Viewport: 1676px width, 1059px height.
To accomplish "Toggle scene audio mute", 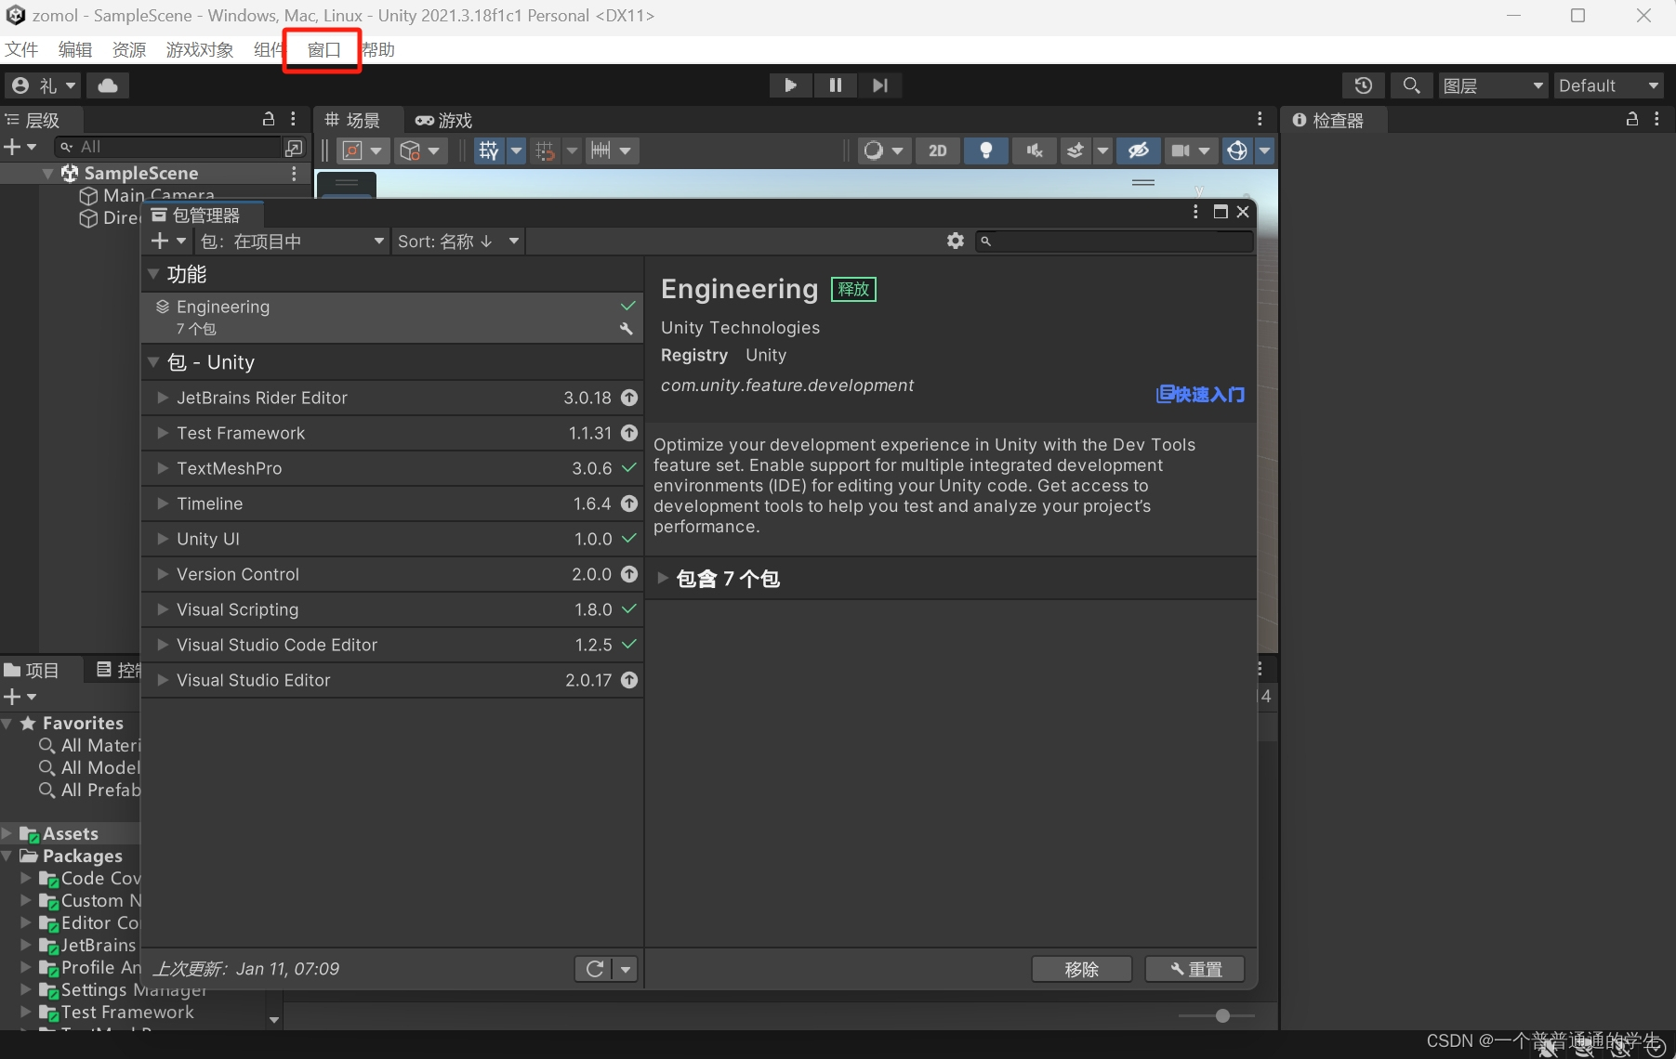I will pyautogui.click(x=1034, y=150).
